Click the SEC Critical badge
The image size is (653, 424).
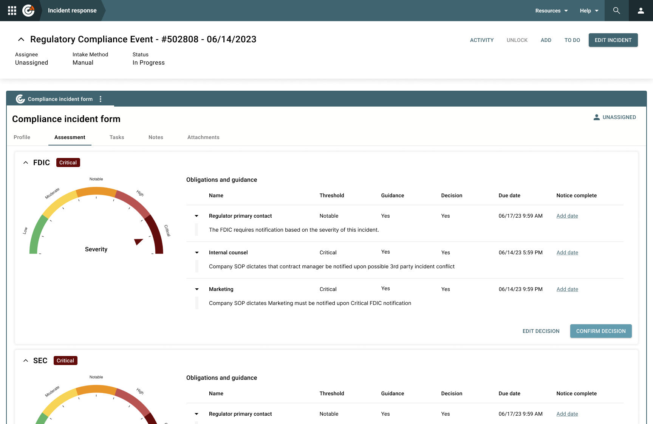(65, 361)
